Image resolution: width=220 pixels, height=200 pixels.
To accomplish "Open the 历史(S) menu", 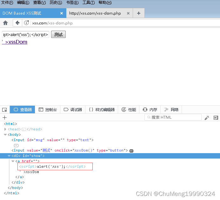I will click(x=56, y=3).
